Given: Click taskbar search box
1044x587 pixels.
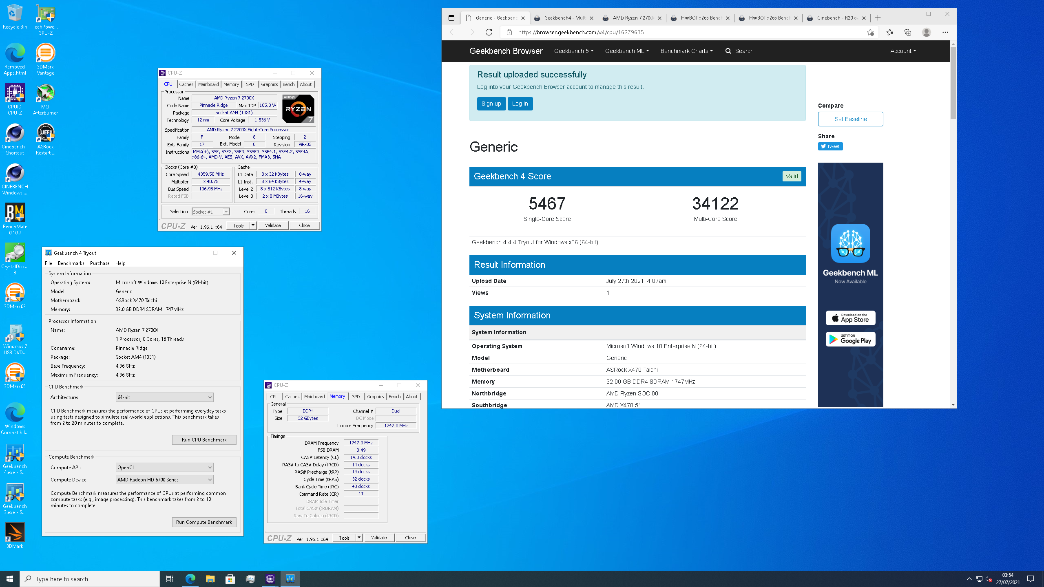Looking at the screenshot, I should pyautogui.click(x=90, y=579).
